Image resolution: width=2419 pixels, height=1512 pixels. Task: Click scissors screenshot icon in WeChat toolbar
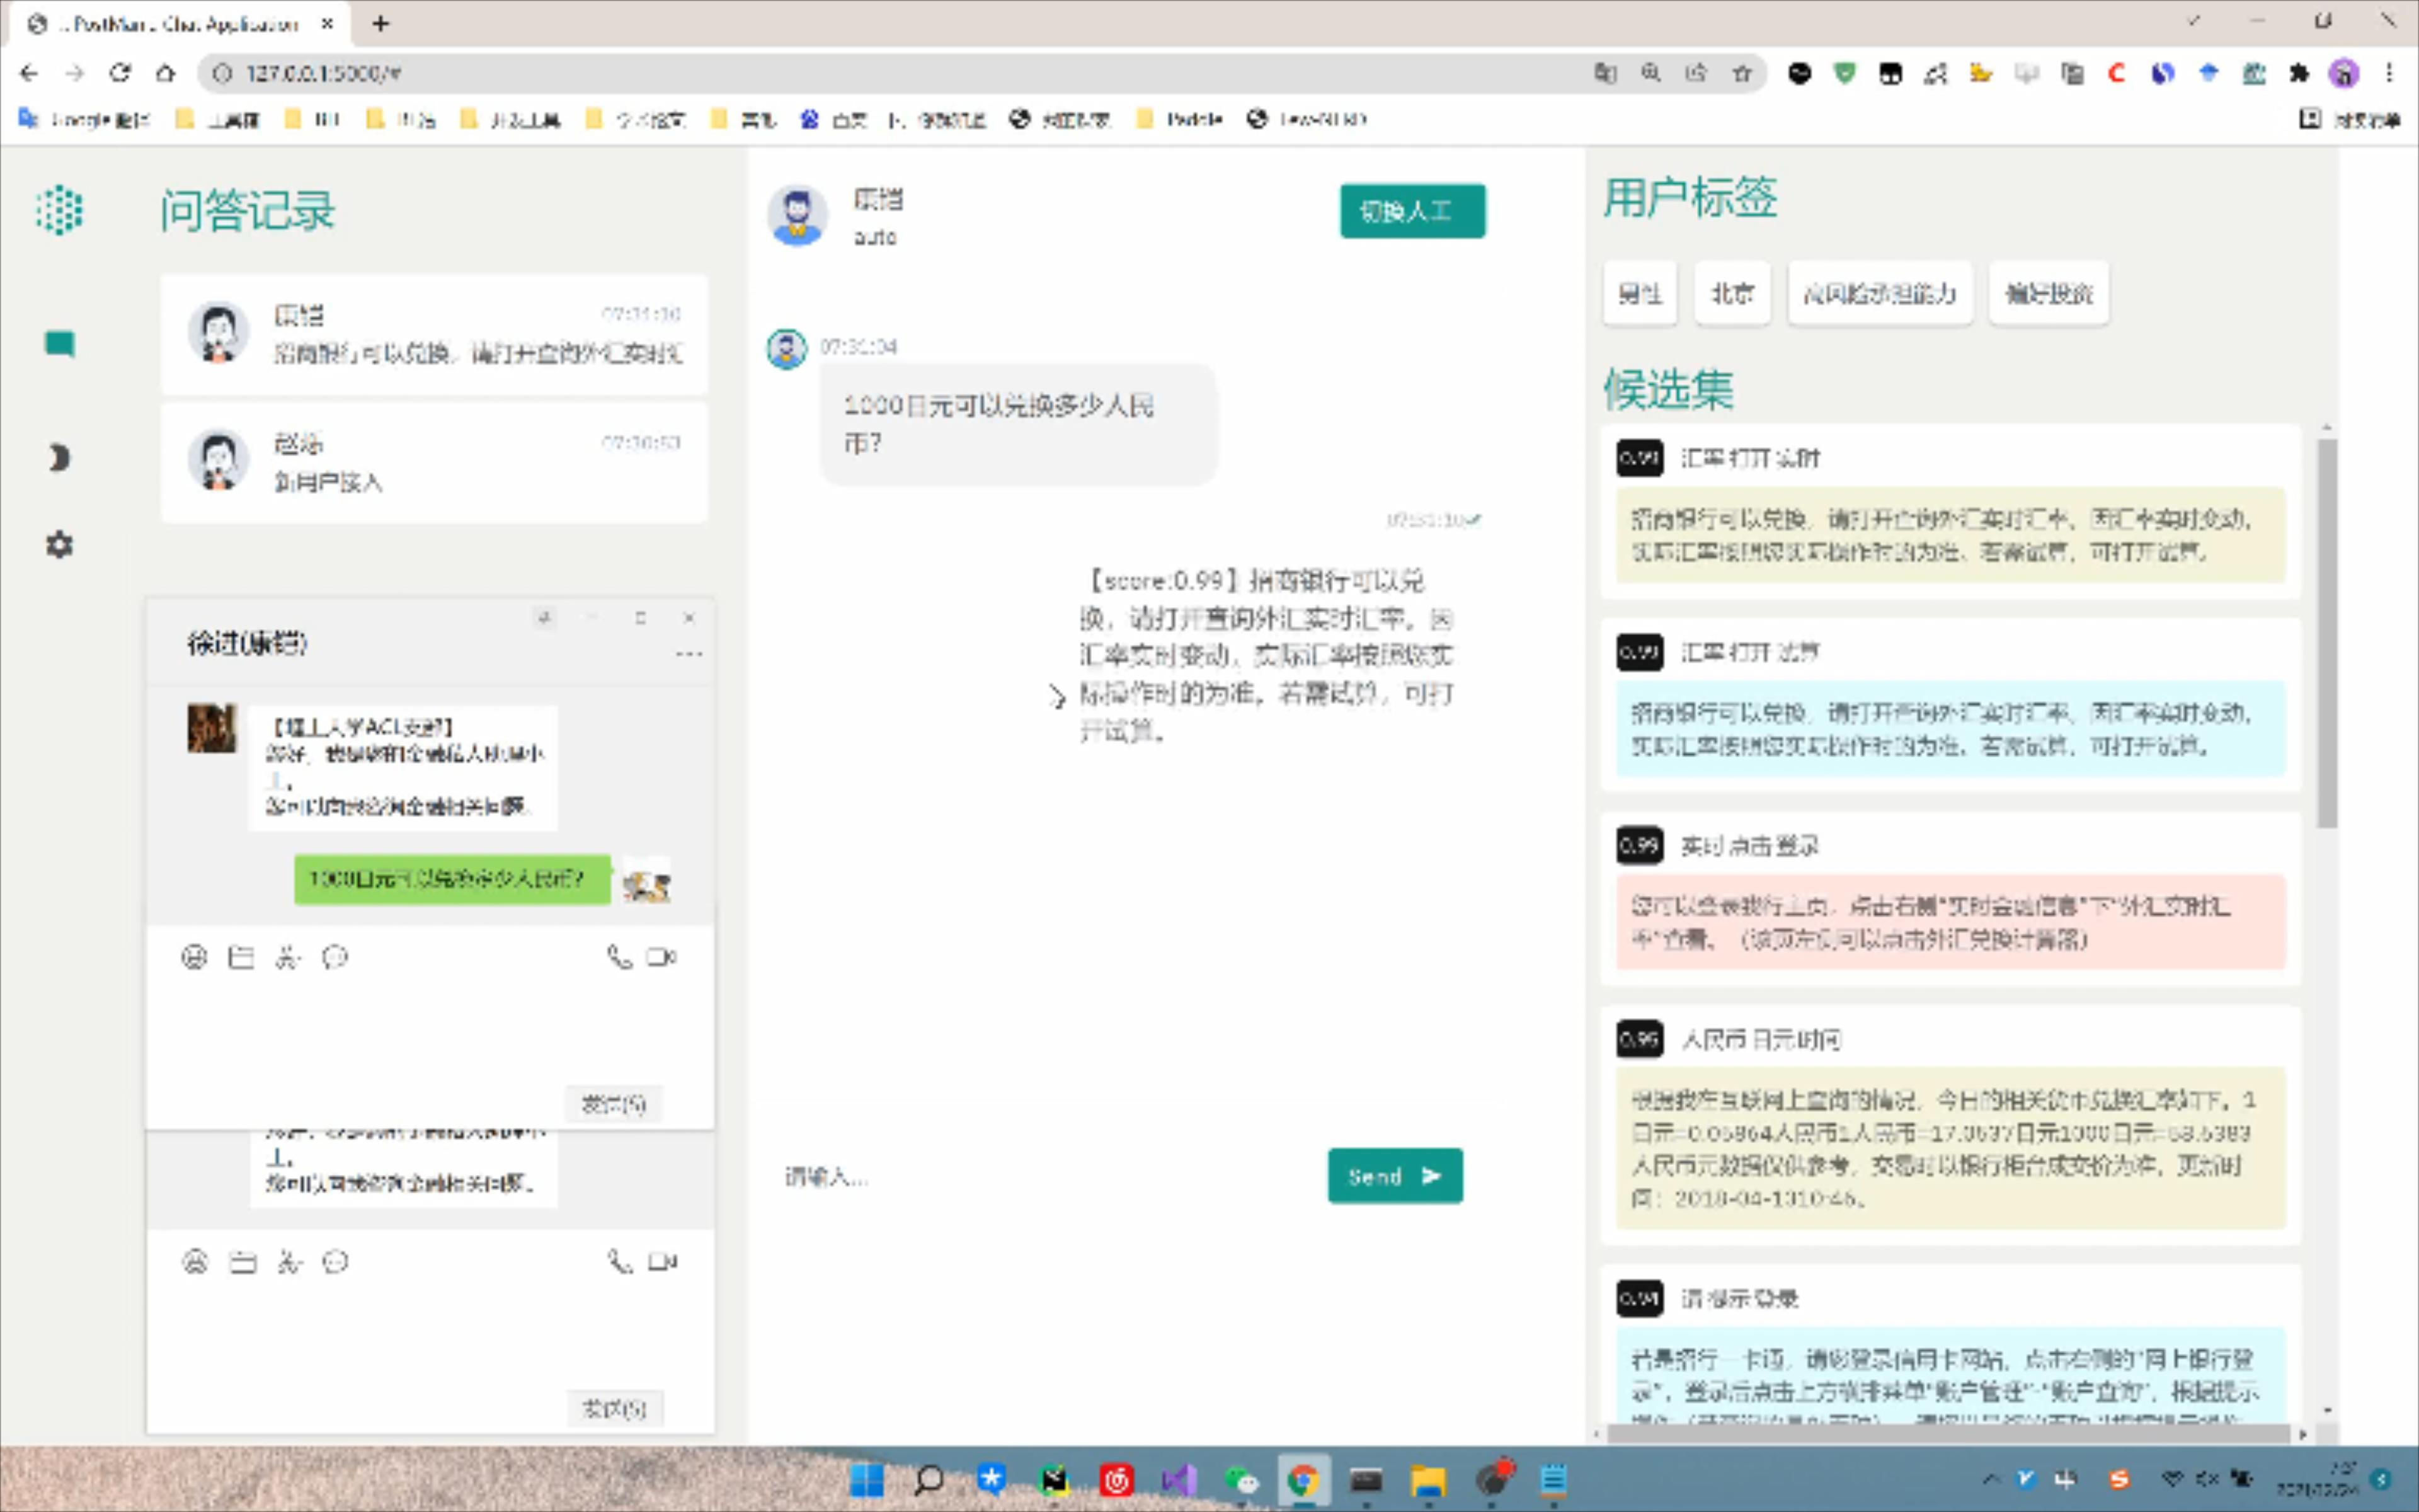(288, 957)
